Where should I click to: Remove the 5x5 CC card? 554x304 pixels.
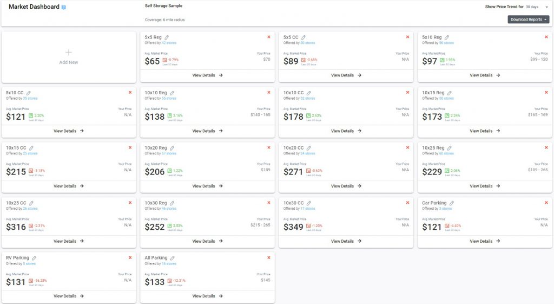407,37
